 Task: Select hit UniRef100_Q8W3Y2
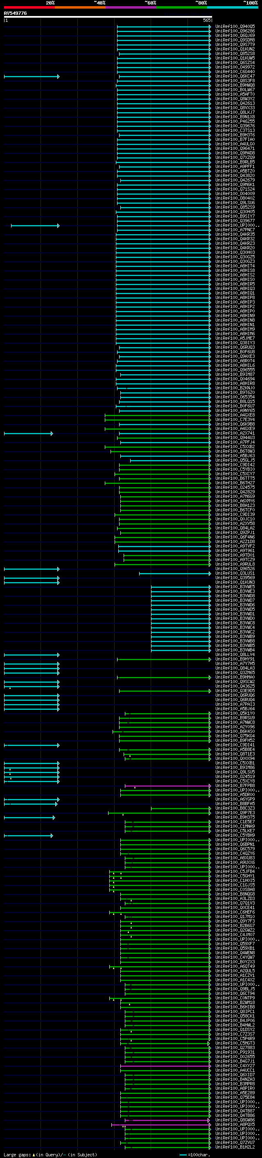[235, 99]
